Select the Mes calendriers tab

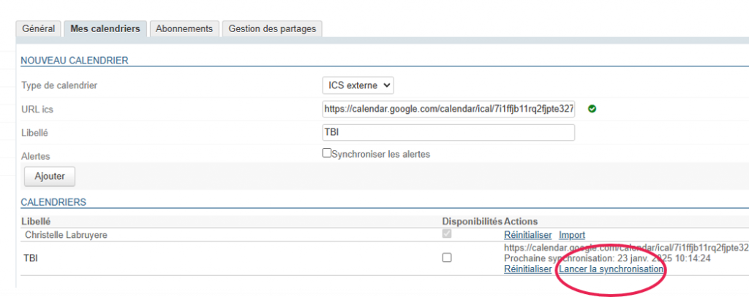105,28
